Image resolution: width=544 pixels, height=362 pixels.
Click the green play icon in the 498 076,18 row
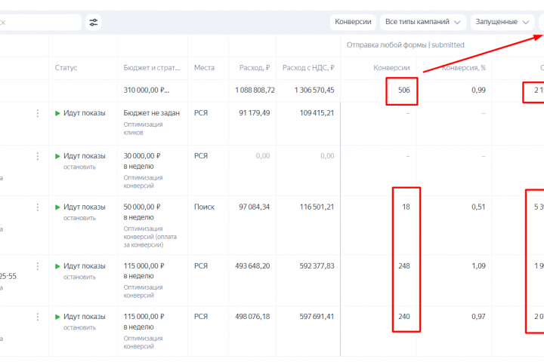coord(57,317)
